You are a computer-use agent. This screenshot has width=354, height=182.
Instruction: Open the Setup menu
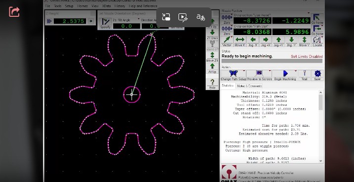pos(69,6)
